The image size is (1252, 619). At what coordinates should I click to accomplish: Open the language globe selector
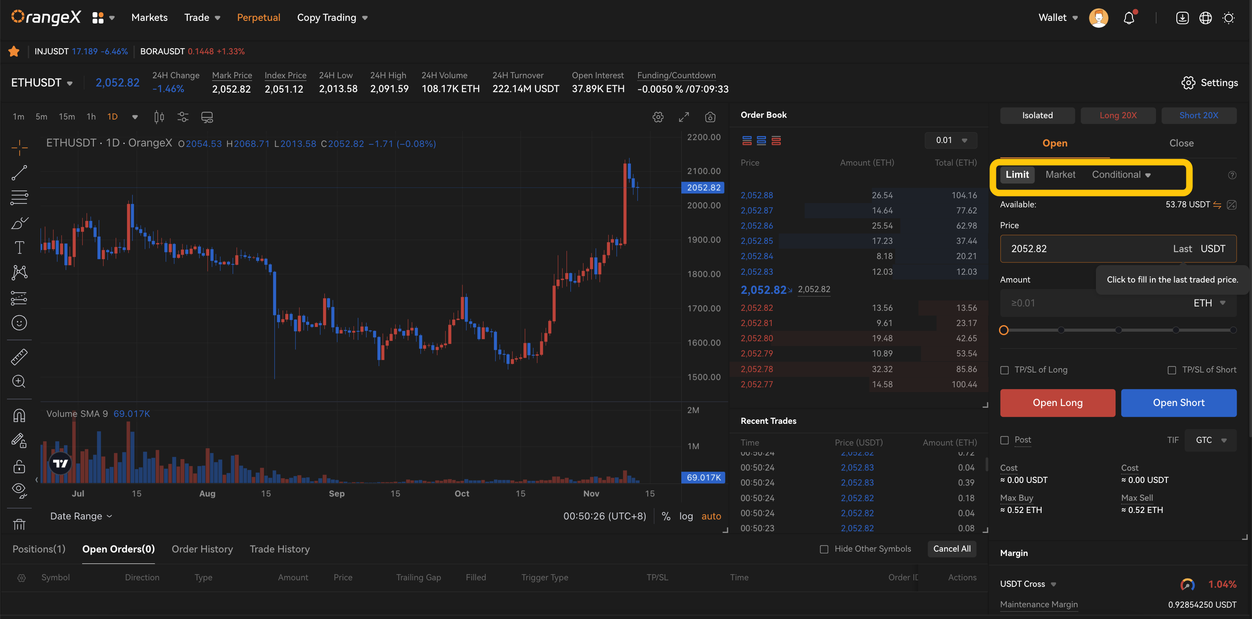click(1206, 18)
